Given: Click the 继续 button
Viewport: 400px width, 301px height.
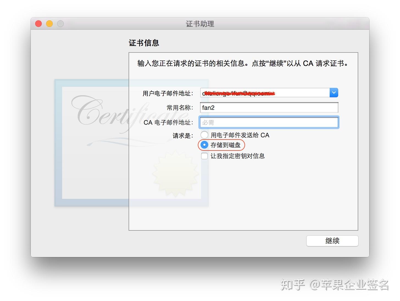Looking at the screenshot, I should (332, 241).
